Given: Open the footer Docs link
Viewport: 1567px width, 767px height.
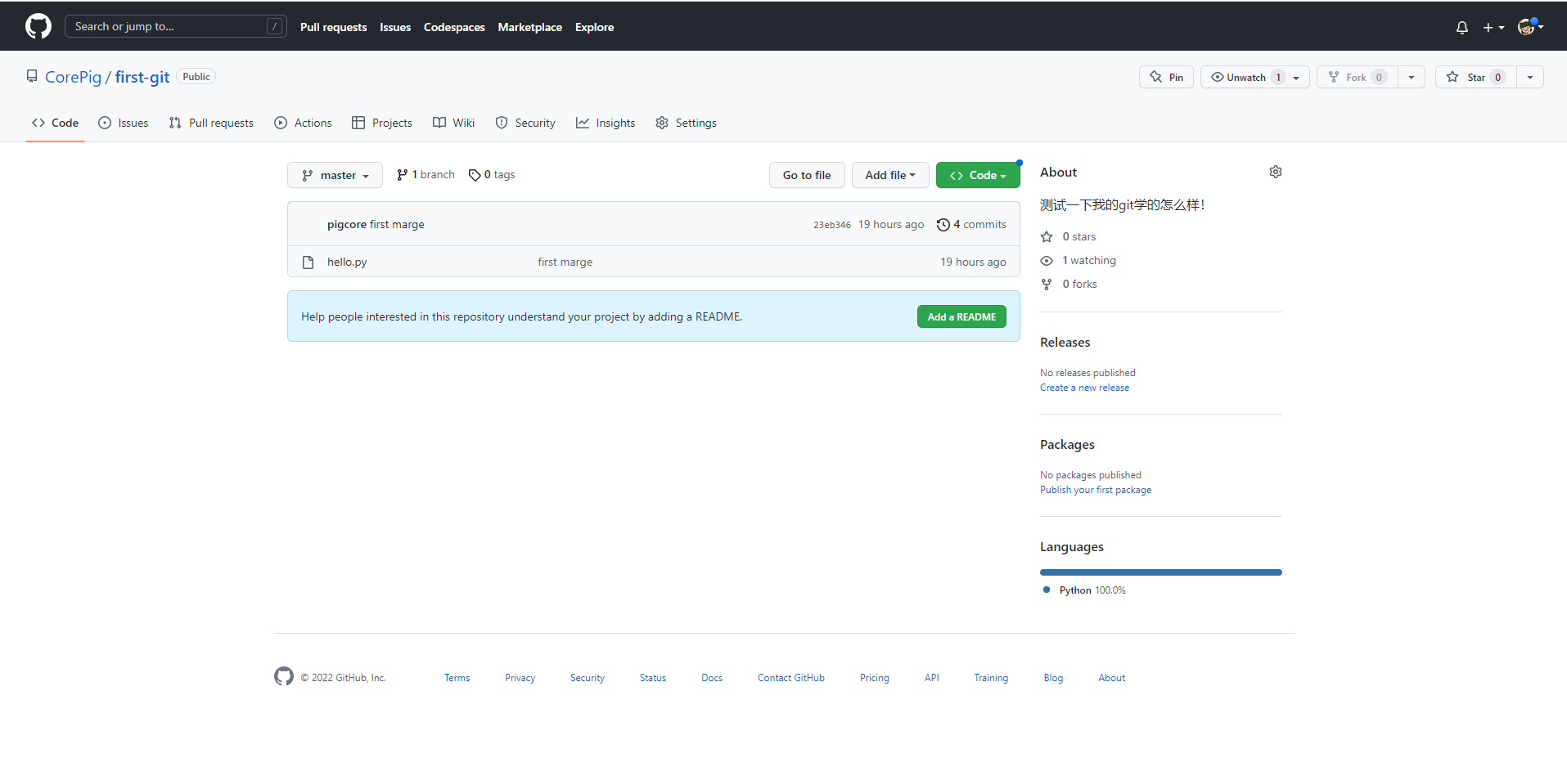Looking at the screenshot, I should tap(712, 678).
